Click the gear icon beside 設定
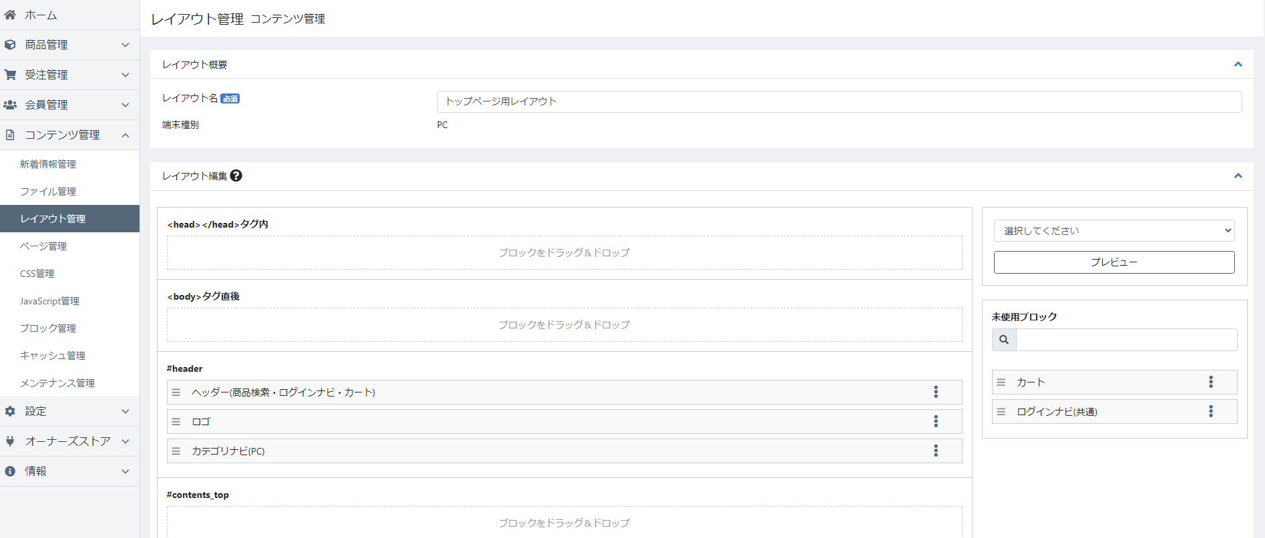This screenshot has height=538, width=1265. click(10, 411)
